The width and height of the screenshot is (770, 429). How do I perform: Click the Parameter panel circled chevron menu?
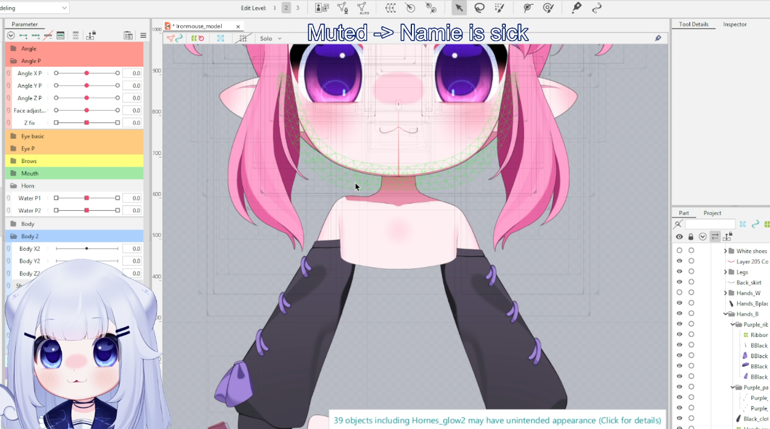(x=11, y=36)
